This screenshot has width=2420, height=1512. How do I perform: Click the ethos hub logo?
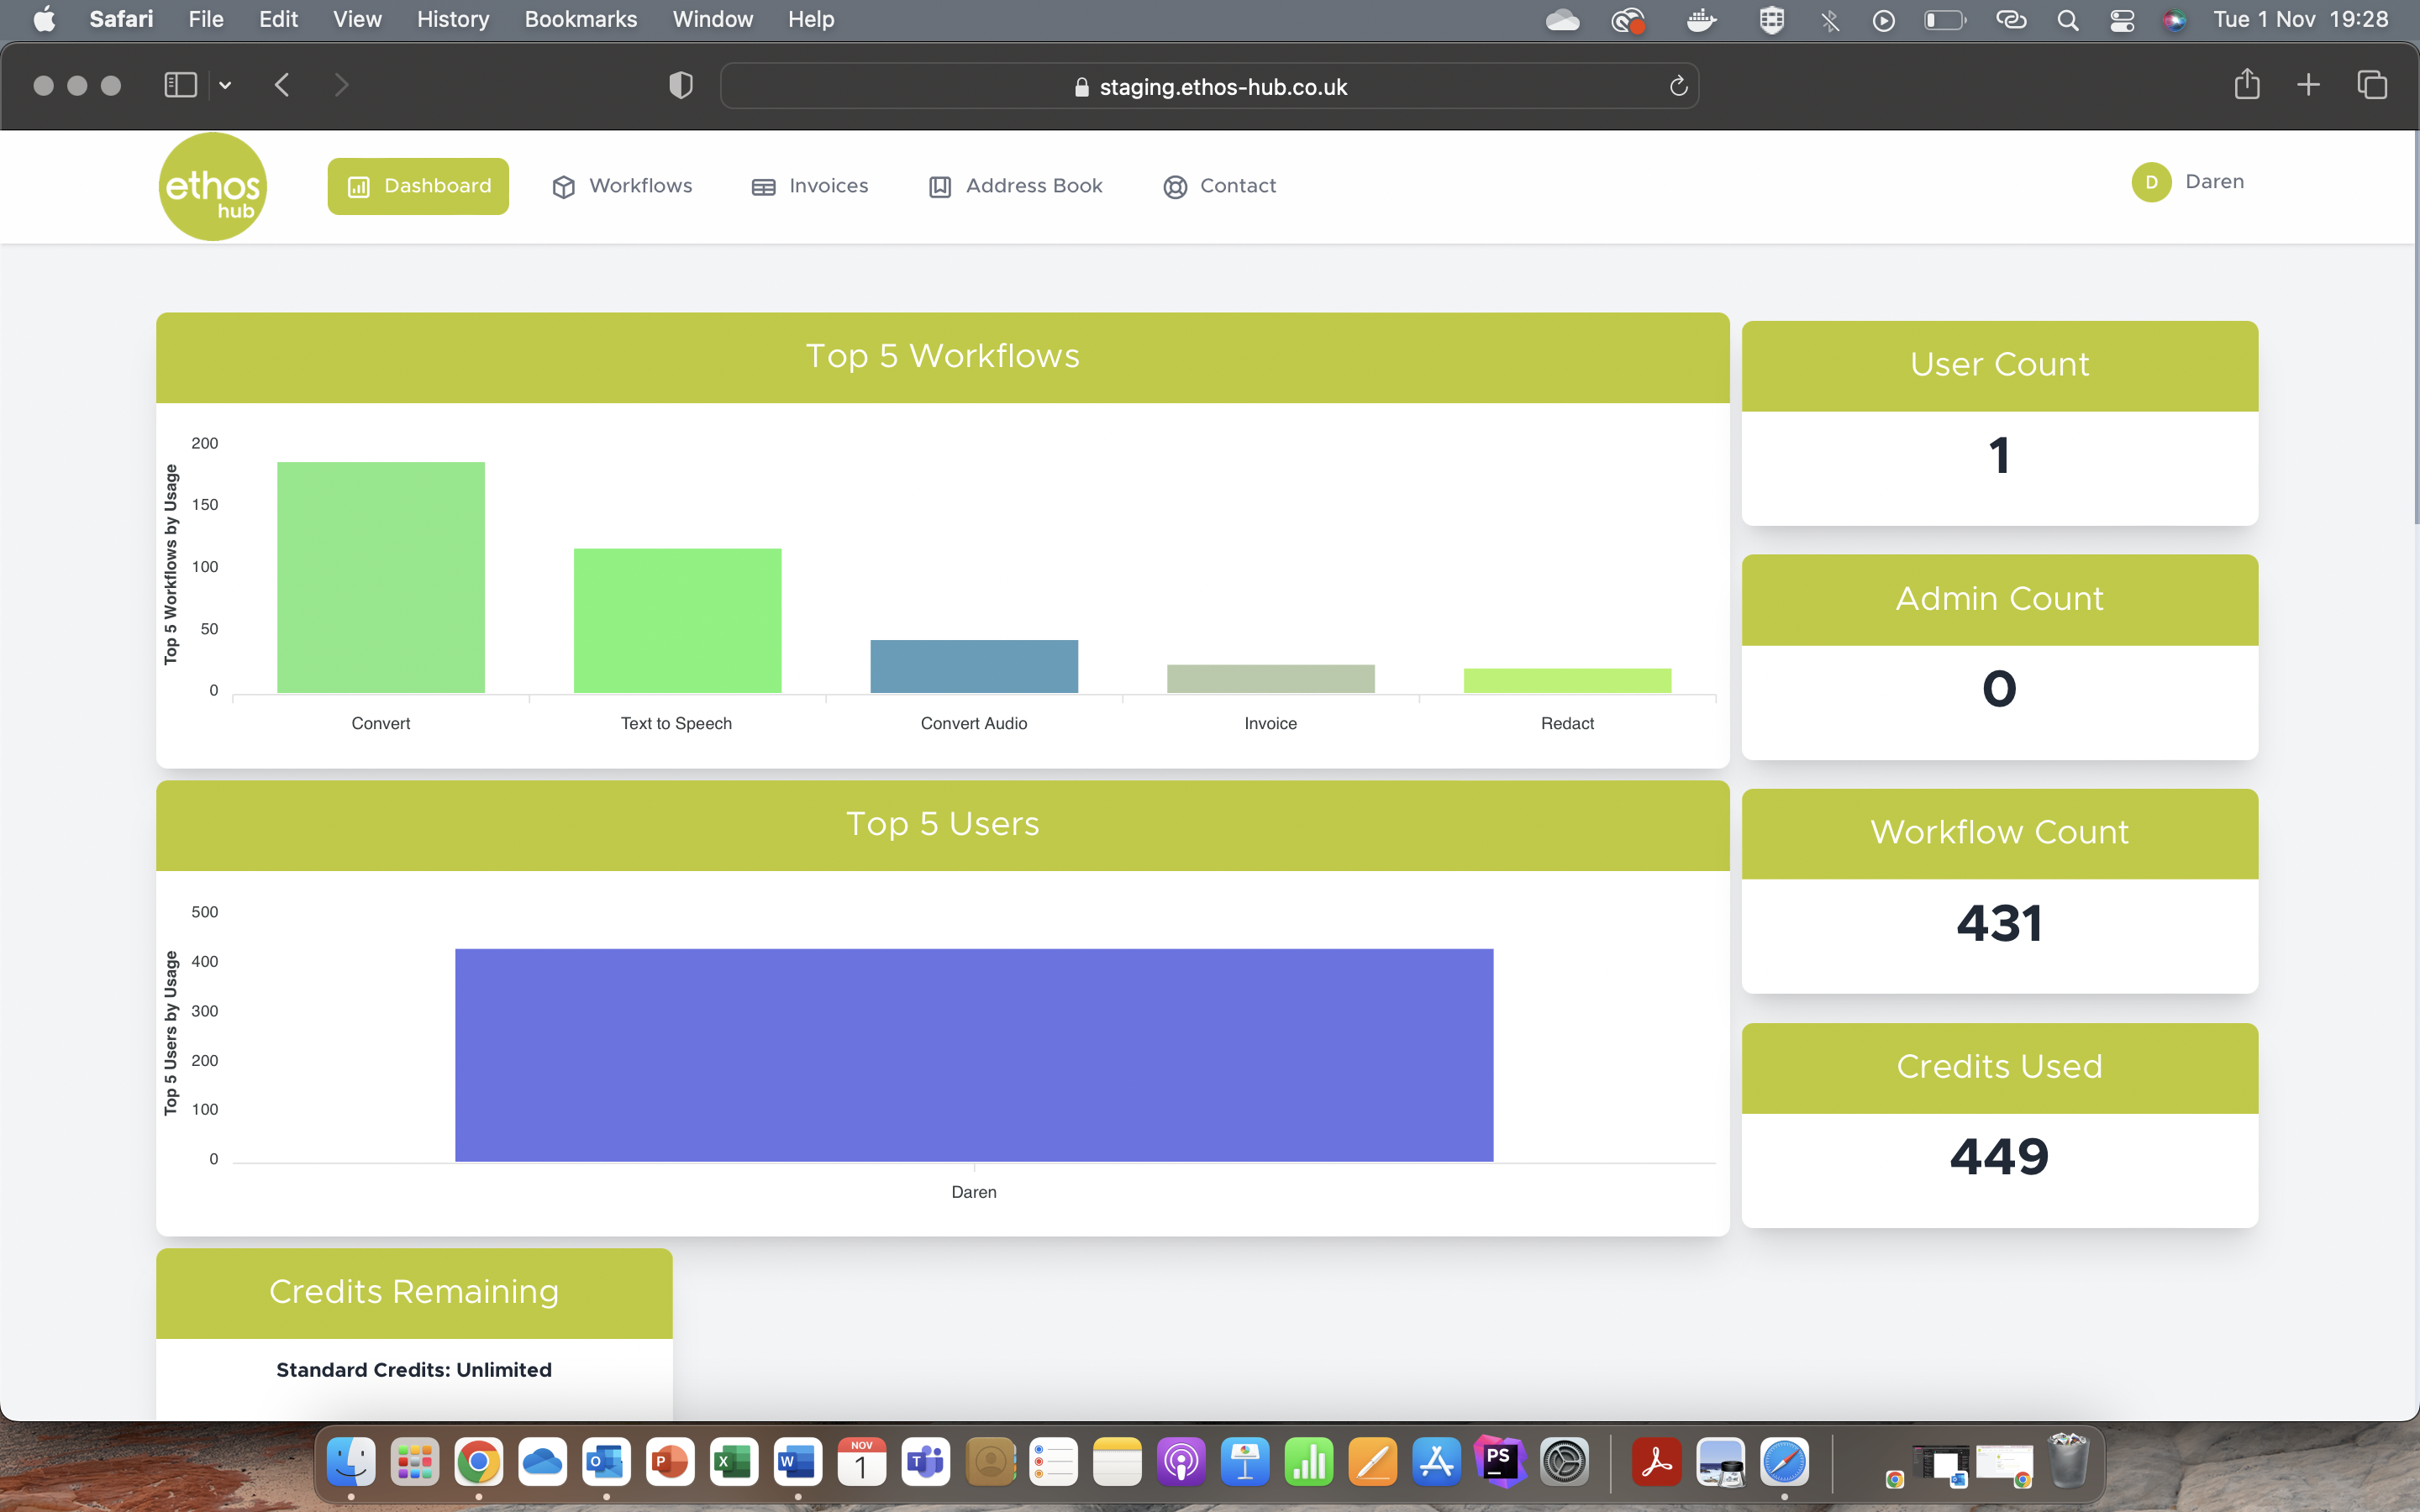click(x=212, y=186)
